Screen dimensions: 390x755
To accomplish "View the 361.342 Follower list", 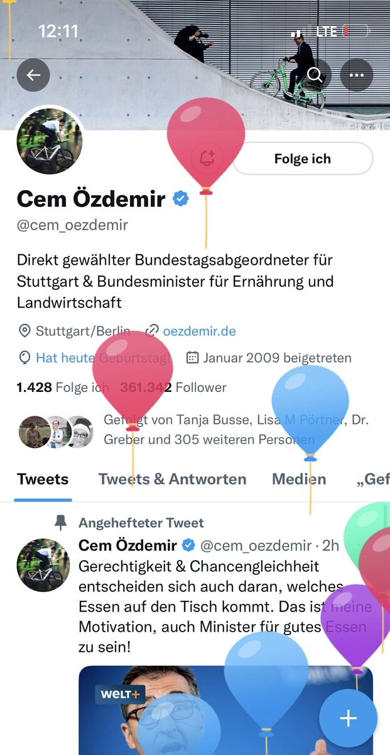I will (x=173, y=388).
